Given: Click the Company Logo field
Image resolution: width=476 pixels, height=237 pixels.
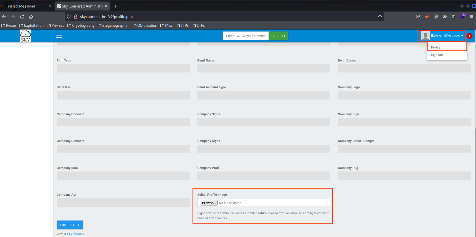Looking at the screenshot, I should [404, 95].
